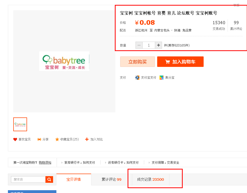
Task: Open the 购物须知 link
Action: tap(45, 163)
